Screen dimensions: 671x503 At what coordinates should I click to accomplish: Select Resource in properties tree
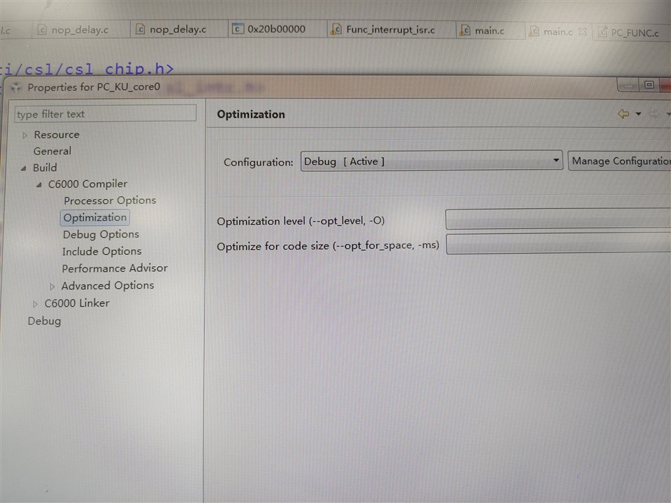pyautogui.click(x=57, y=135)
